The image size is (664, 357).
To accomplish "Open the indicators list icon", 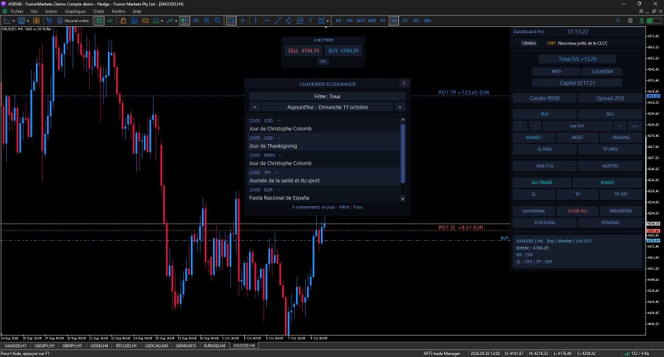I will (x=156, y=20).
